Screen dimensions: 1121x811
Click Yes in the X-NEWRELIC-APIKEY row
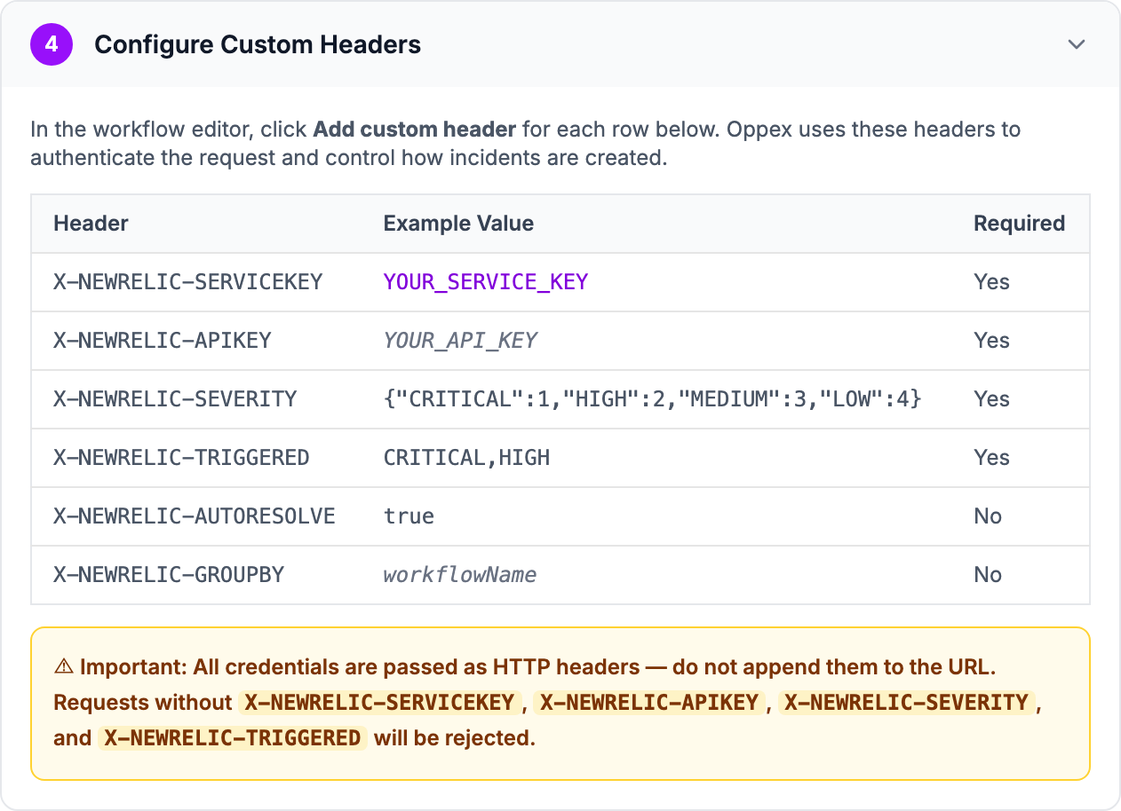click(x=991, y=341)
